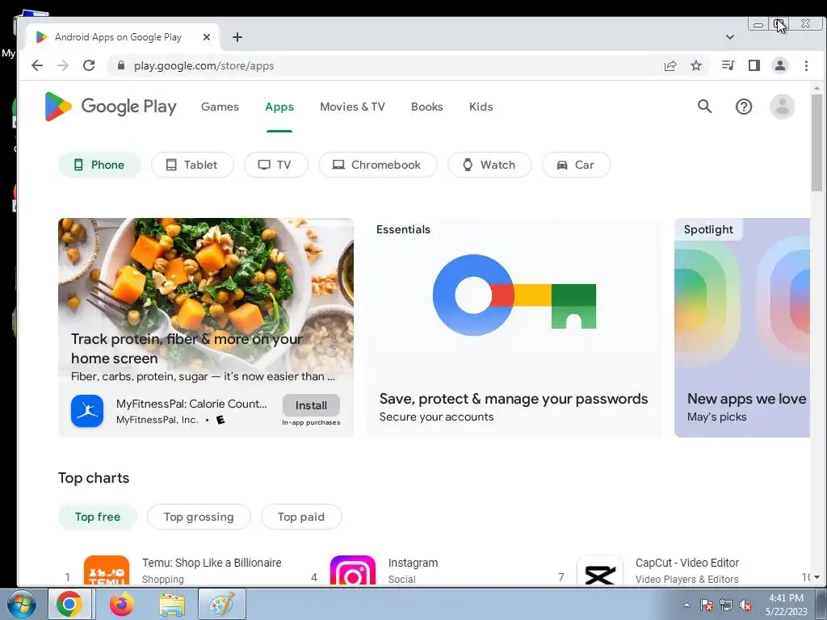Switch to the Games section
This screenshot has width=827, height=620.
[x=220, y=107]
